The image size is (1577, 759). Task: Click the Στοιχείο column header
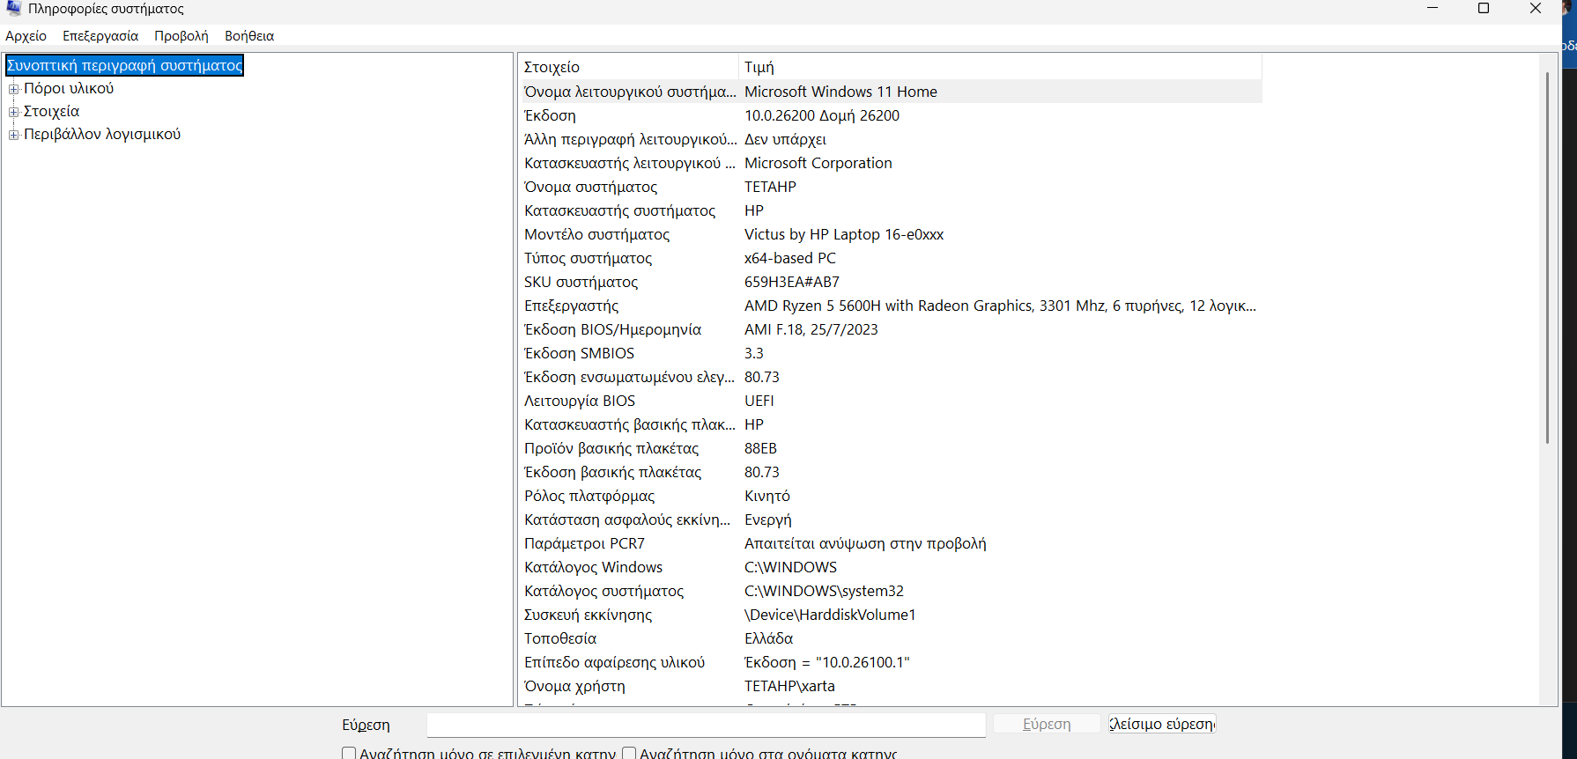pos(629,67)
